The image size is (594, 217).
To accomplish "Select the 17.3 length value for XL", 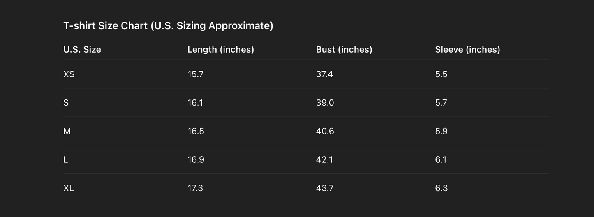I will click(x=195, y=188).
